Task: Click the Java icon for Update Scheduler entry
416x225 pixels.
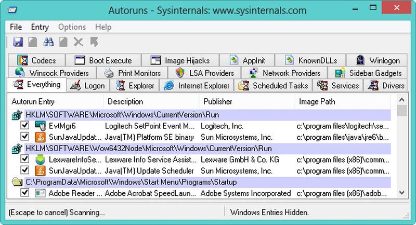Action: click(41, 171)
